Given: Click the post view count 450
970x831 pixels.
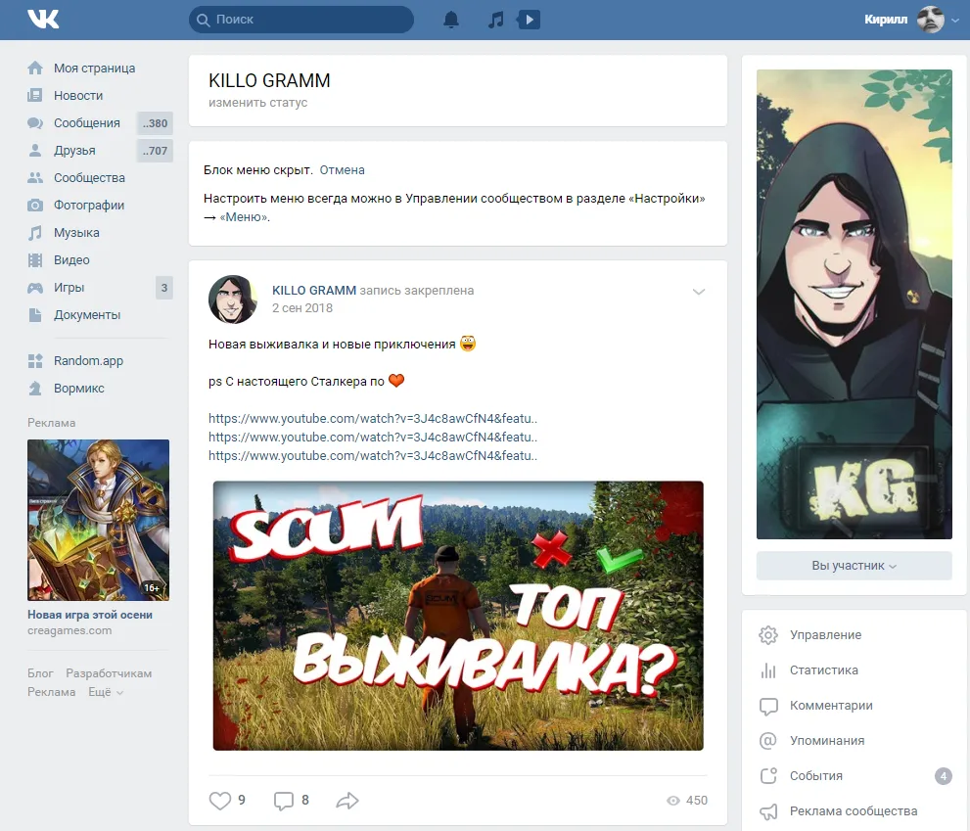Looking at the screenshot, I should [687, 801].
